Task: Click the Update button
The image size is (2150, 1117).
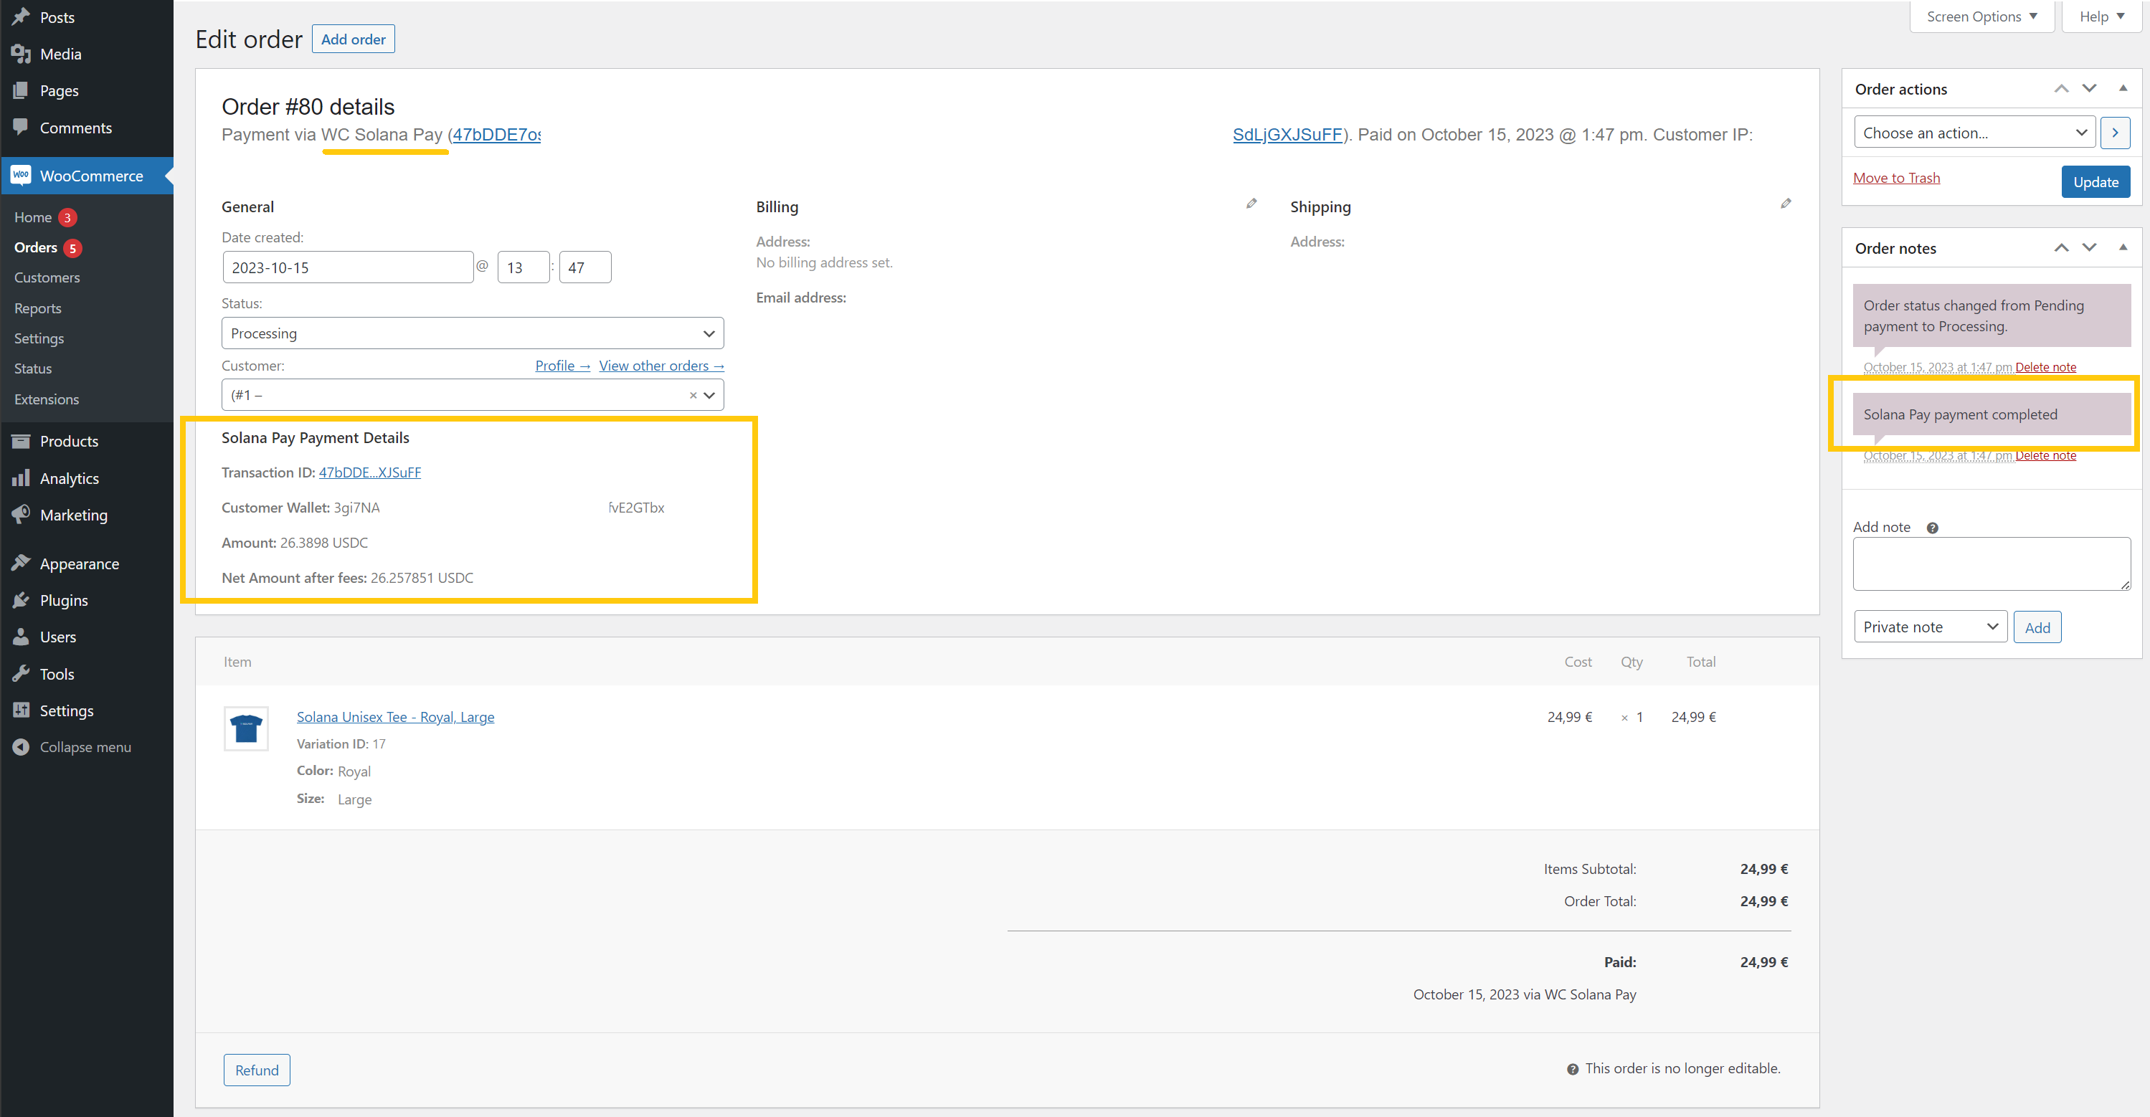Action: (2095, 182)
